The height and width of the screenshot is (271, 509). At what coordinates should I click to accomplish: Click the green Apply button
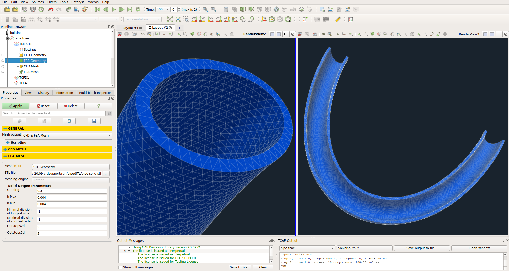(15, 106)
